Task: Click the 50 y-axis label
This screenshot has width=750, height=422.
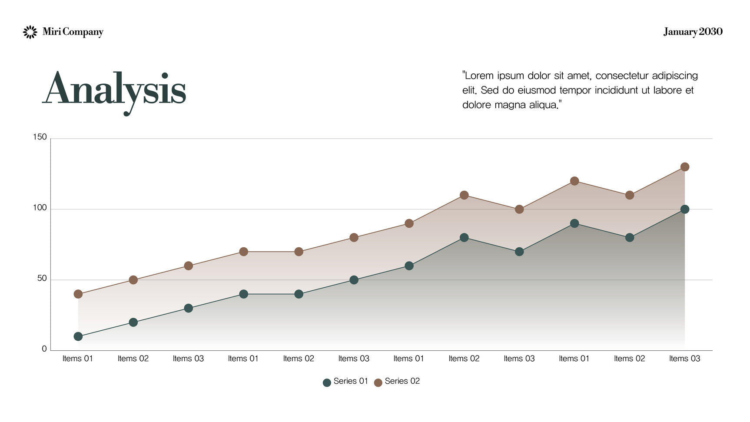Action: click(42, 279)
